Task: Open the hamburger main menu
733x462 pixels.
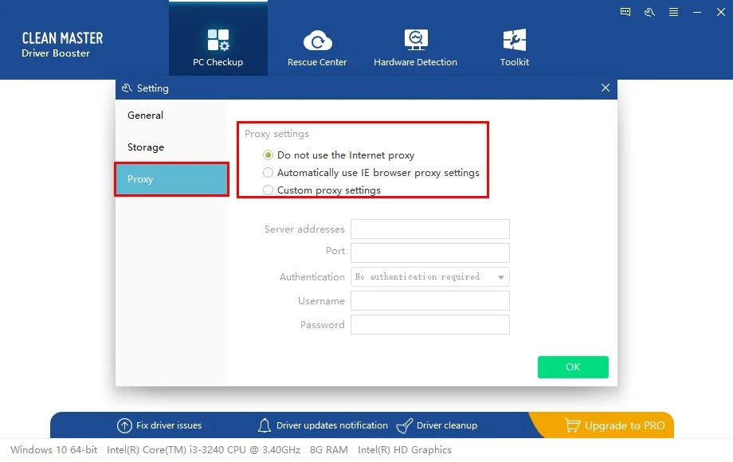Action: 673,12
